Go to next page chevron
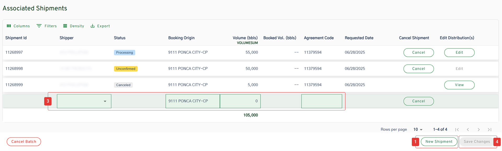 (x=479, y=130)
